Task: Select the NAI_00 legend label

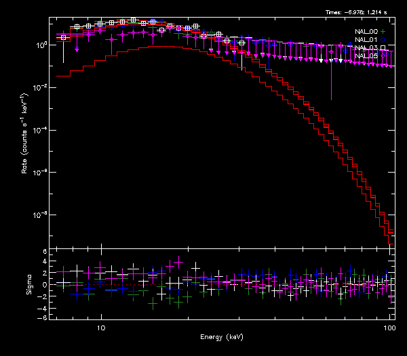Action: click(366, 32)
